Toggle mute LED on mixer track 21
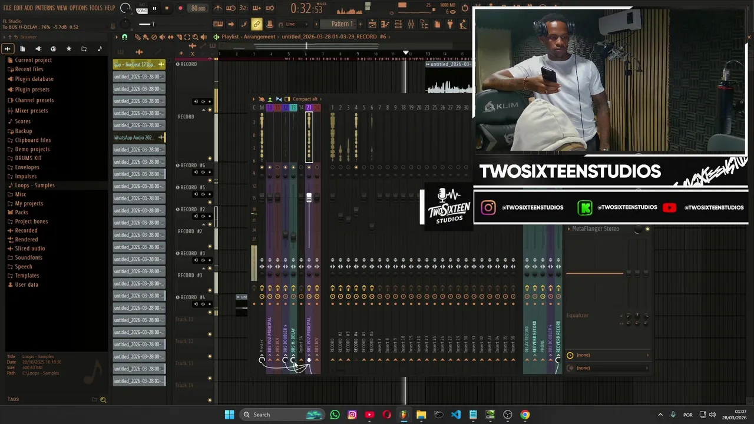This screenshot has height=424, width=754. click(309, 167)
